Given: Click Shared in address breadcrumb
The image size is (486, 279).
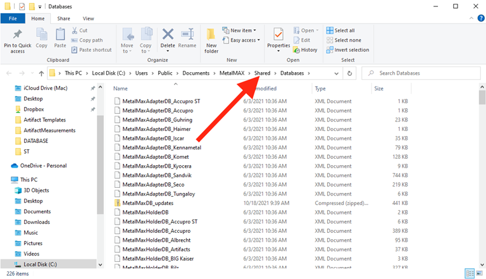Looking at the screenshot, I should (262, 73).
